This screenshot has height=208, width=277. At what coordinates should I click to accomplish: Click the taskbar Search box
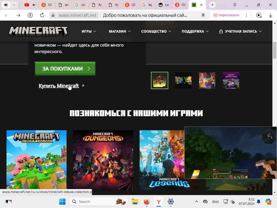coord(99,201)
